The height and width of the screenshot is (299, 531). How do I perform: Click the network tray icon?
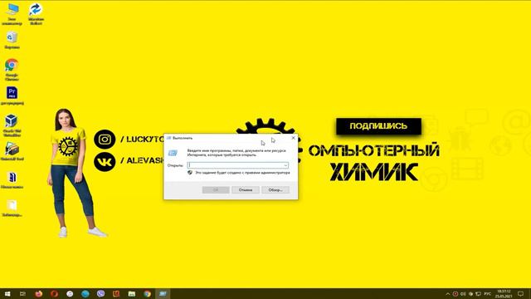478,294
